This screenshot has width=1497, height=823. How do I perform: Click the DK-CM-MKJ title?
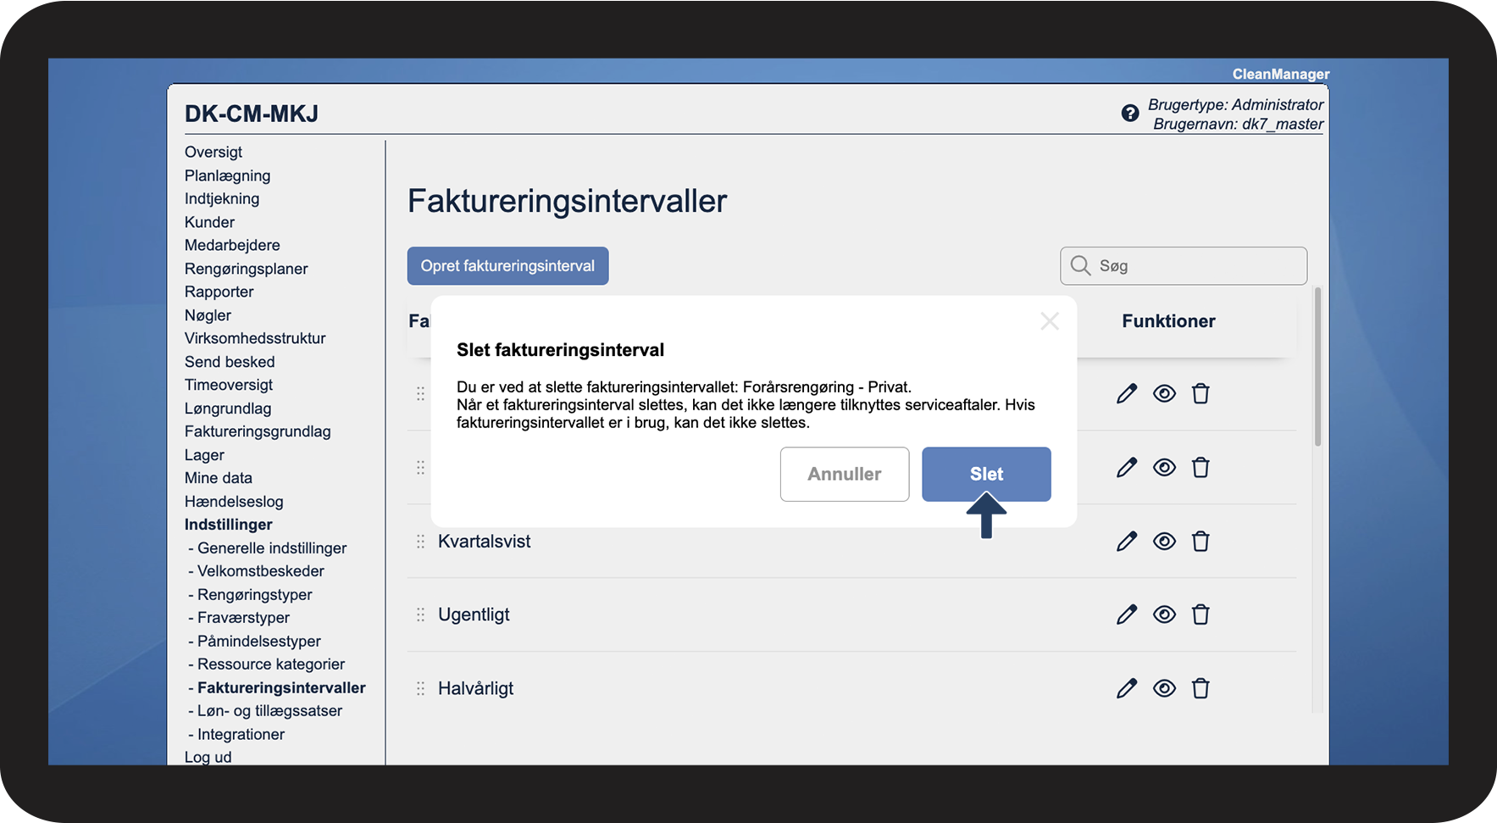pos(252,114)
